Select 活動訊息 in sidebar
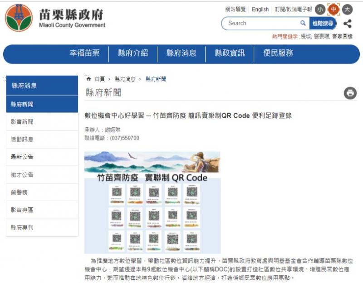Screen dimensions: 363x283 pyautogui.click(x=42, y=139)
